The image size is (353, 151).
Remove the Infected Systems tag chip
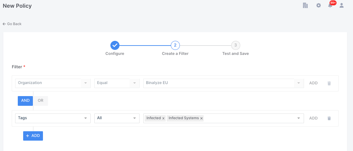tap(201, 118)
